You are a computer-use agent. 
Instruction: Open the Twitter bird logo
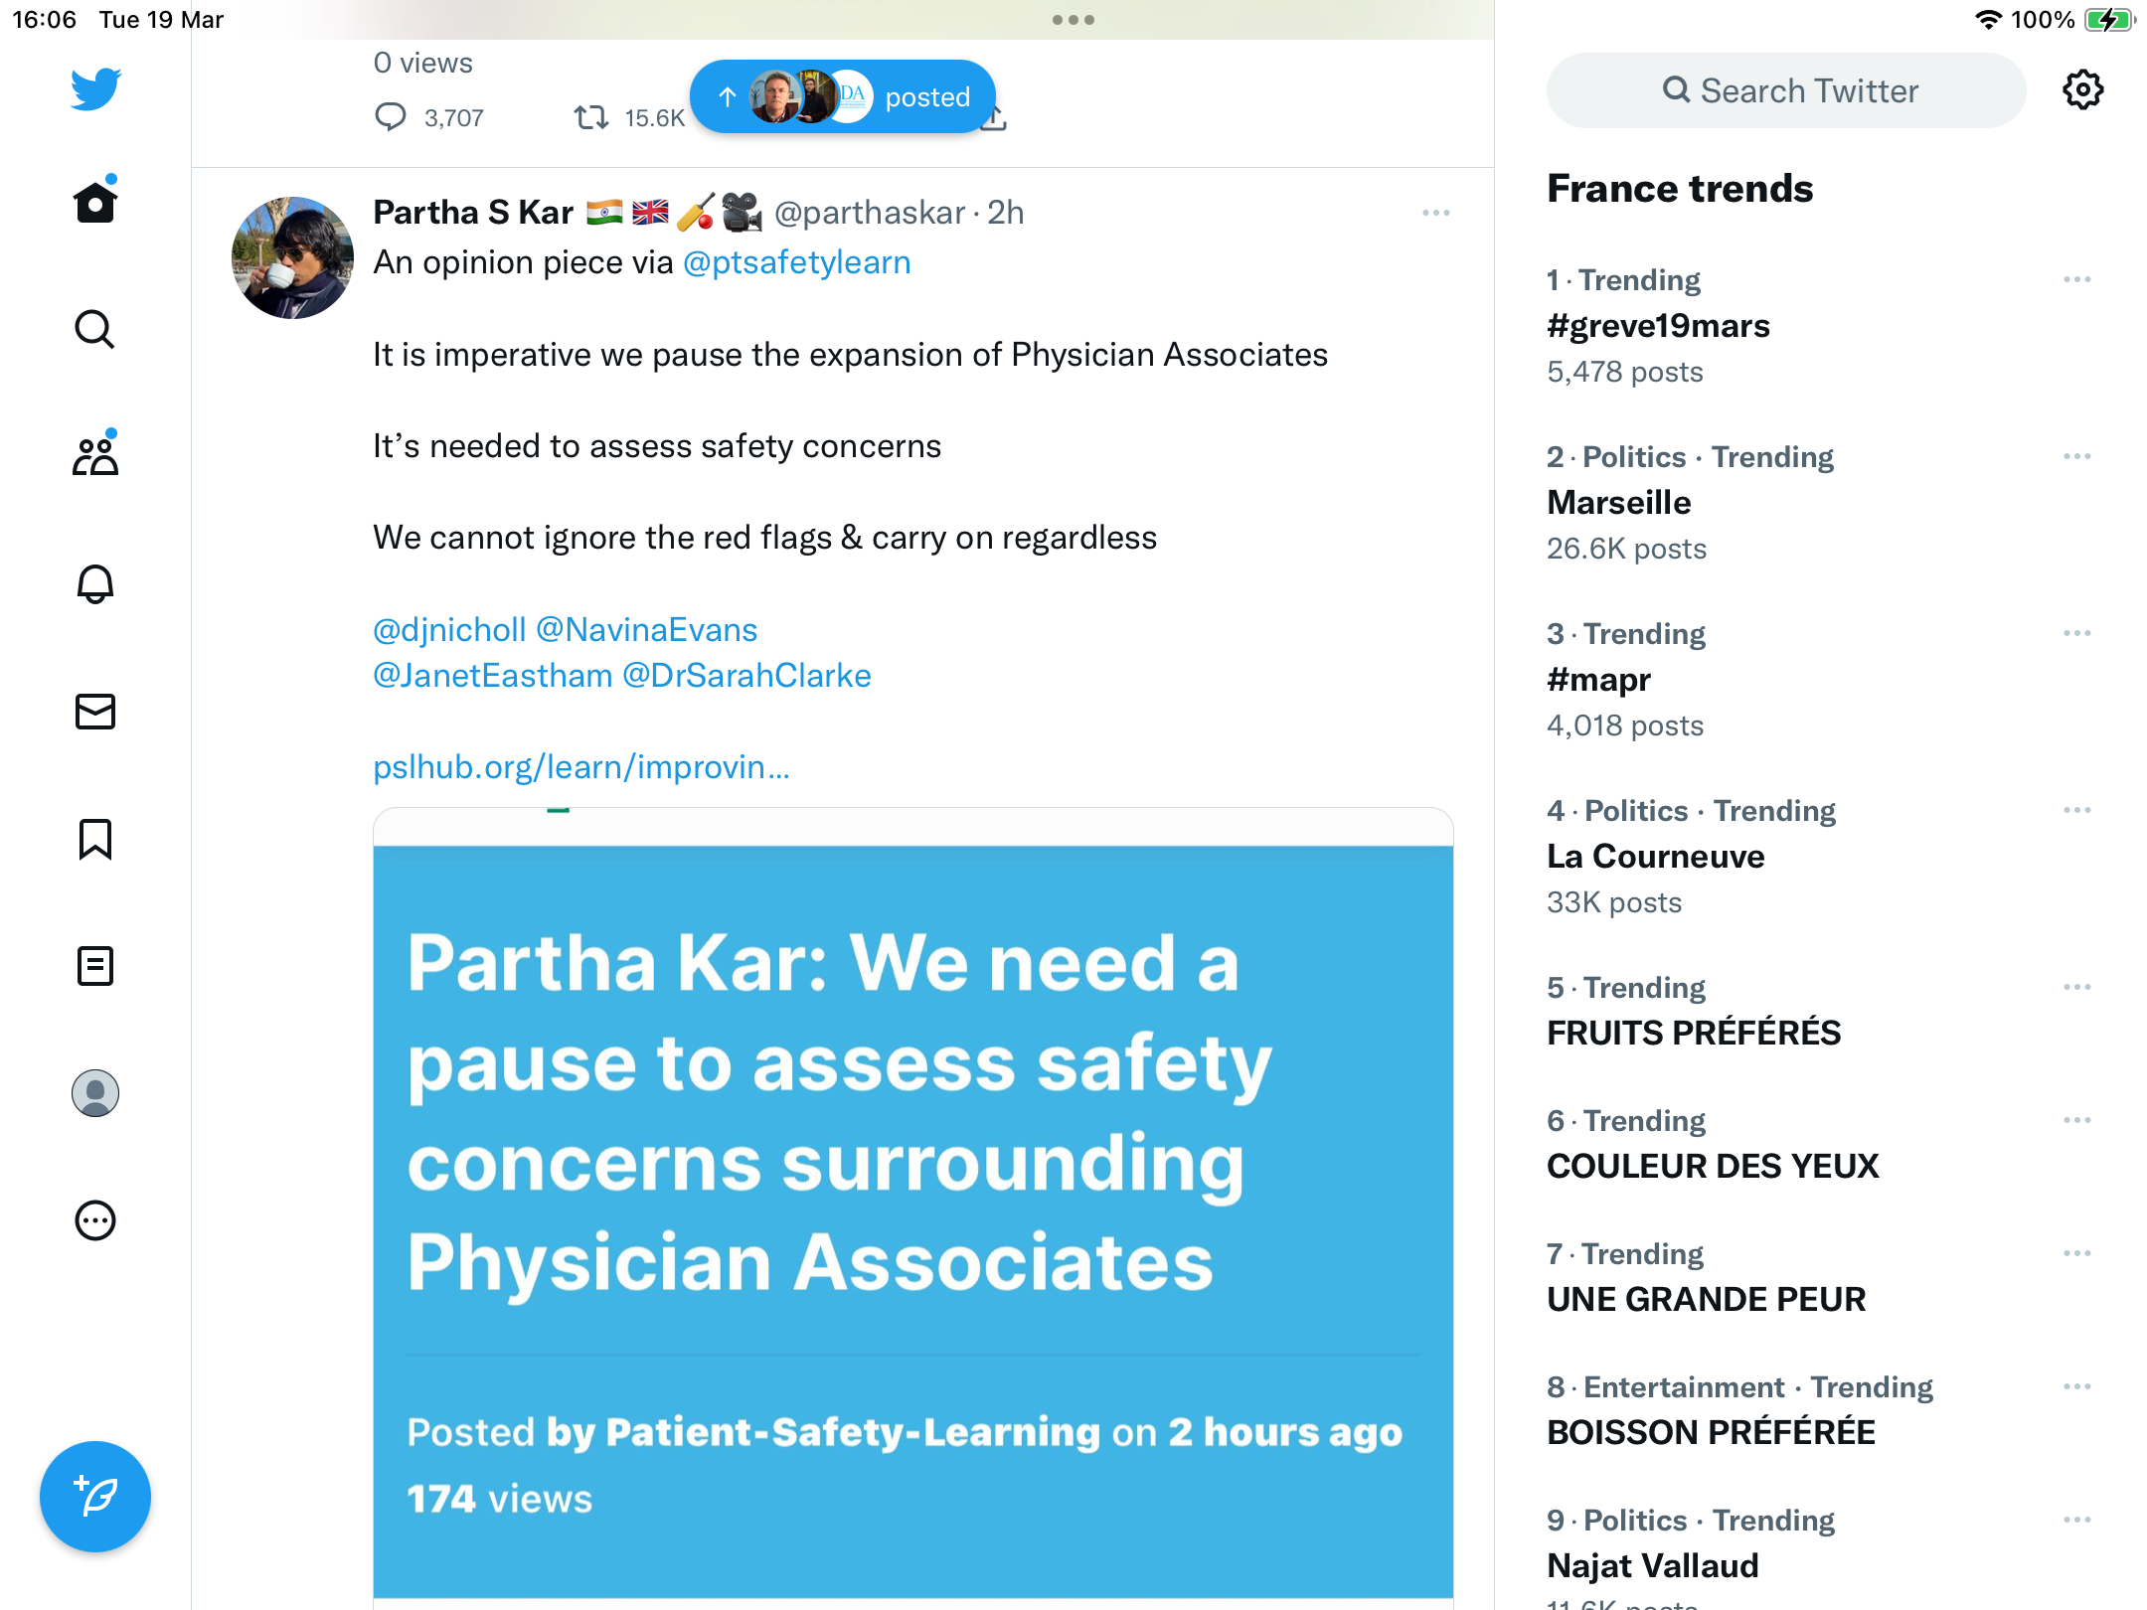[x=95, y=89]
